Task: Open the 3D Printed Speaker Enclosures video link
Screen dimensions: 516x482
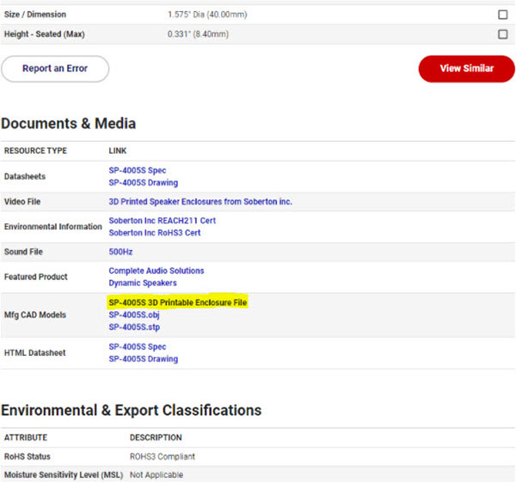Action: [200, 202]
